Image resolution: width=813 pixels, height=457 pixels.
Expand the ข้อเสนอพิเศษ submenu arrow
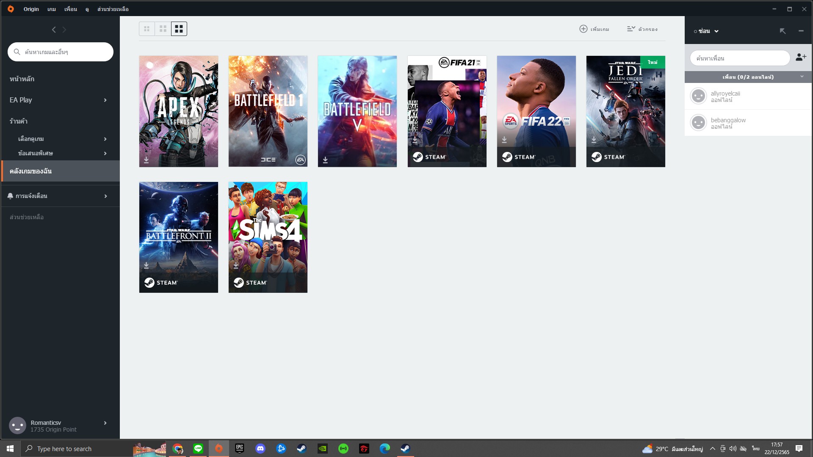[105, 153]
